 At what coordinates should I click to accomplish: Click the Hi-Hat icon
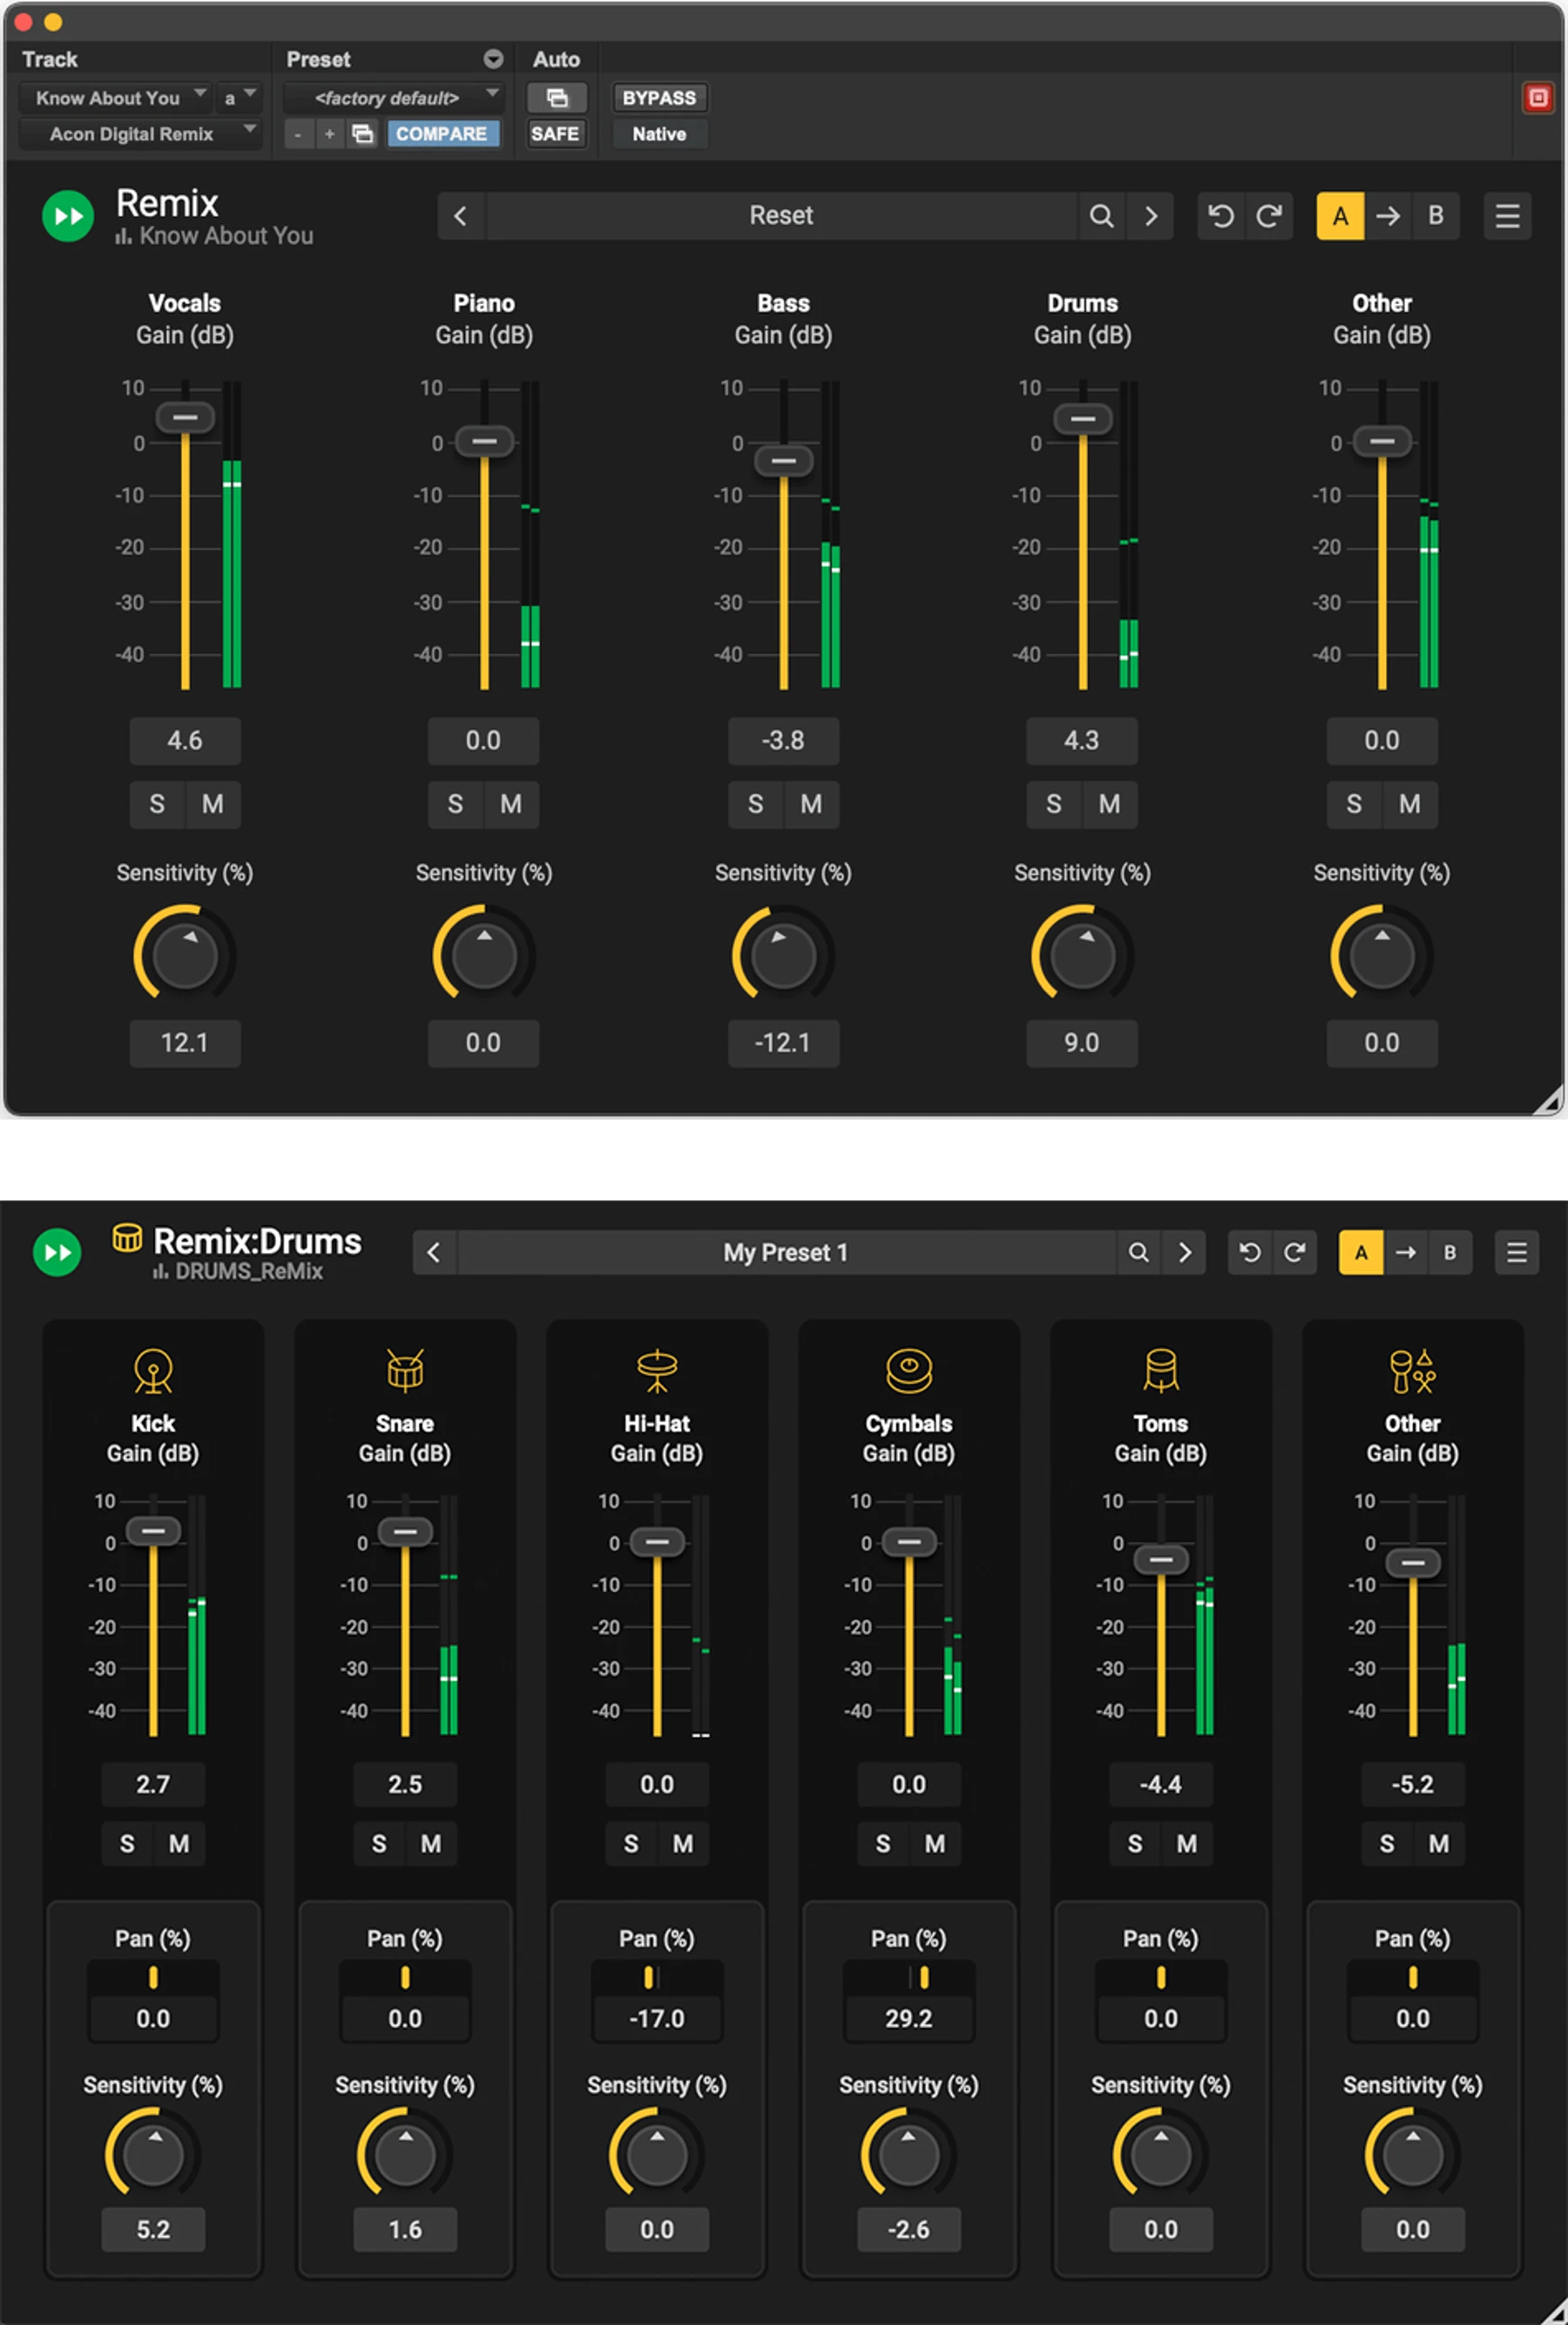click(657, 1372)
